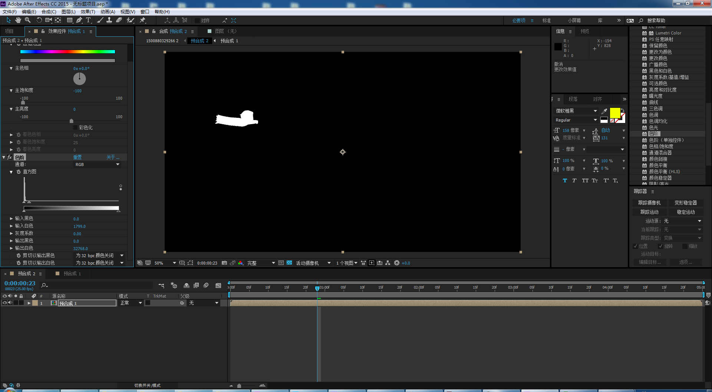
Task: Select the Clone Stamp tool
Action: (109, 20)
